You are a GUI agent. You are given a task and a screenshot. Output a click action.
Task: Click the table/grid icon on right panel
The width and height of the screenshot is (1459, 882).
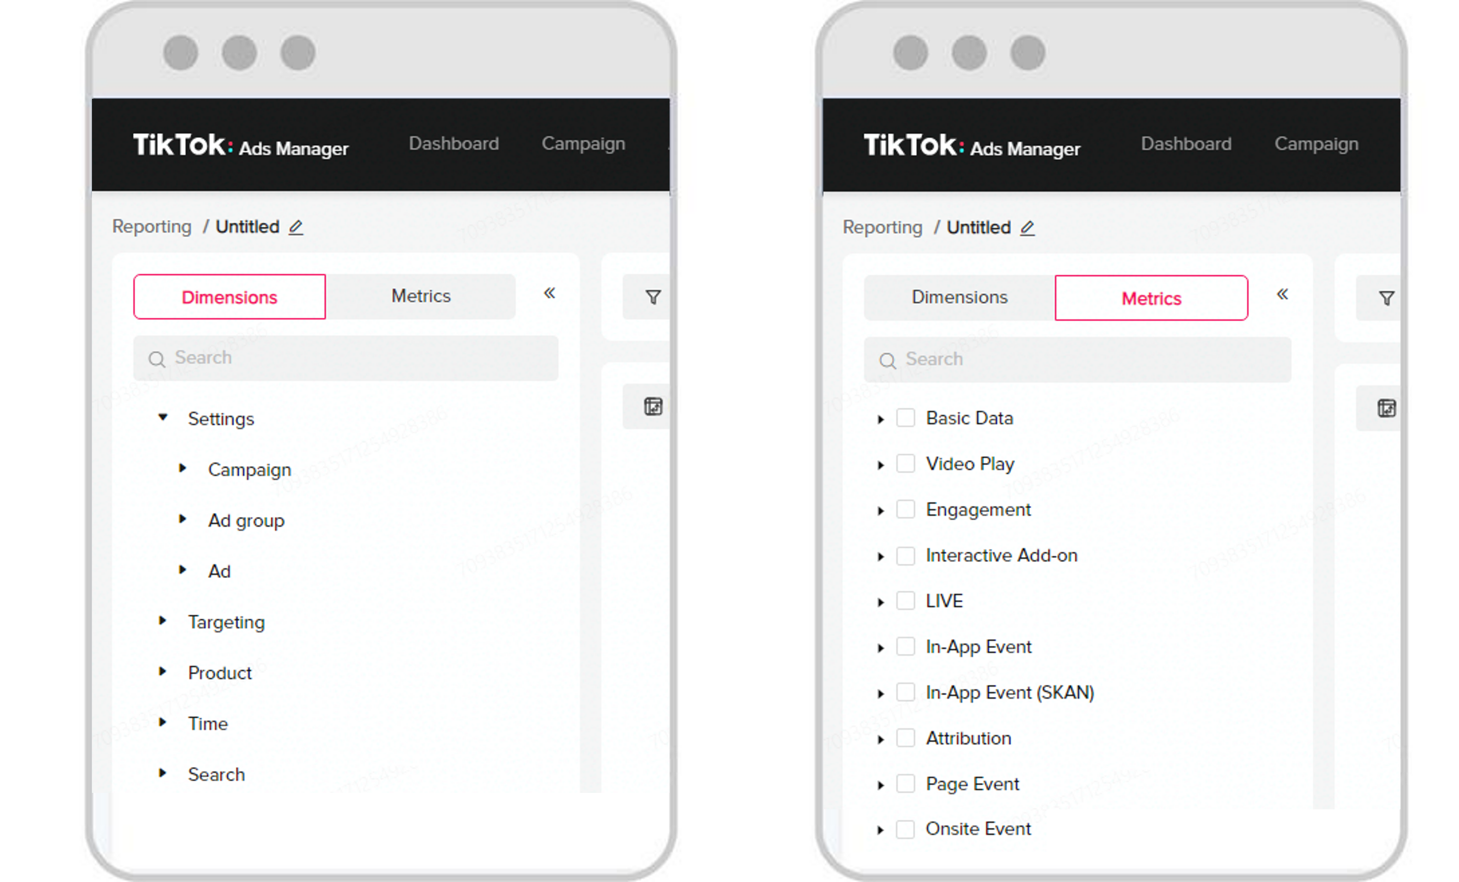tap(1387, 409)
